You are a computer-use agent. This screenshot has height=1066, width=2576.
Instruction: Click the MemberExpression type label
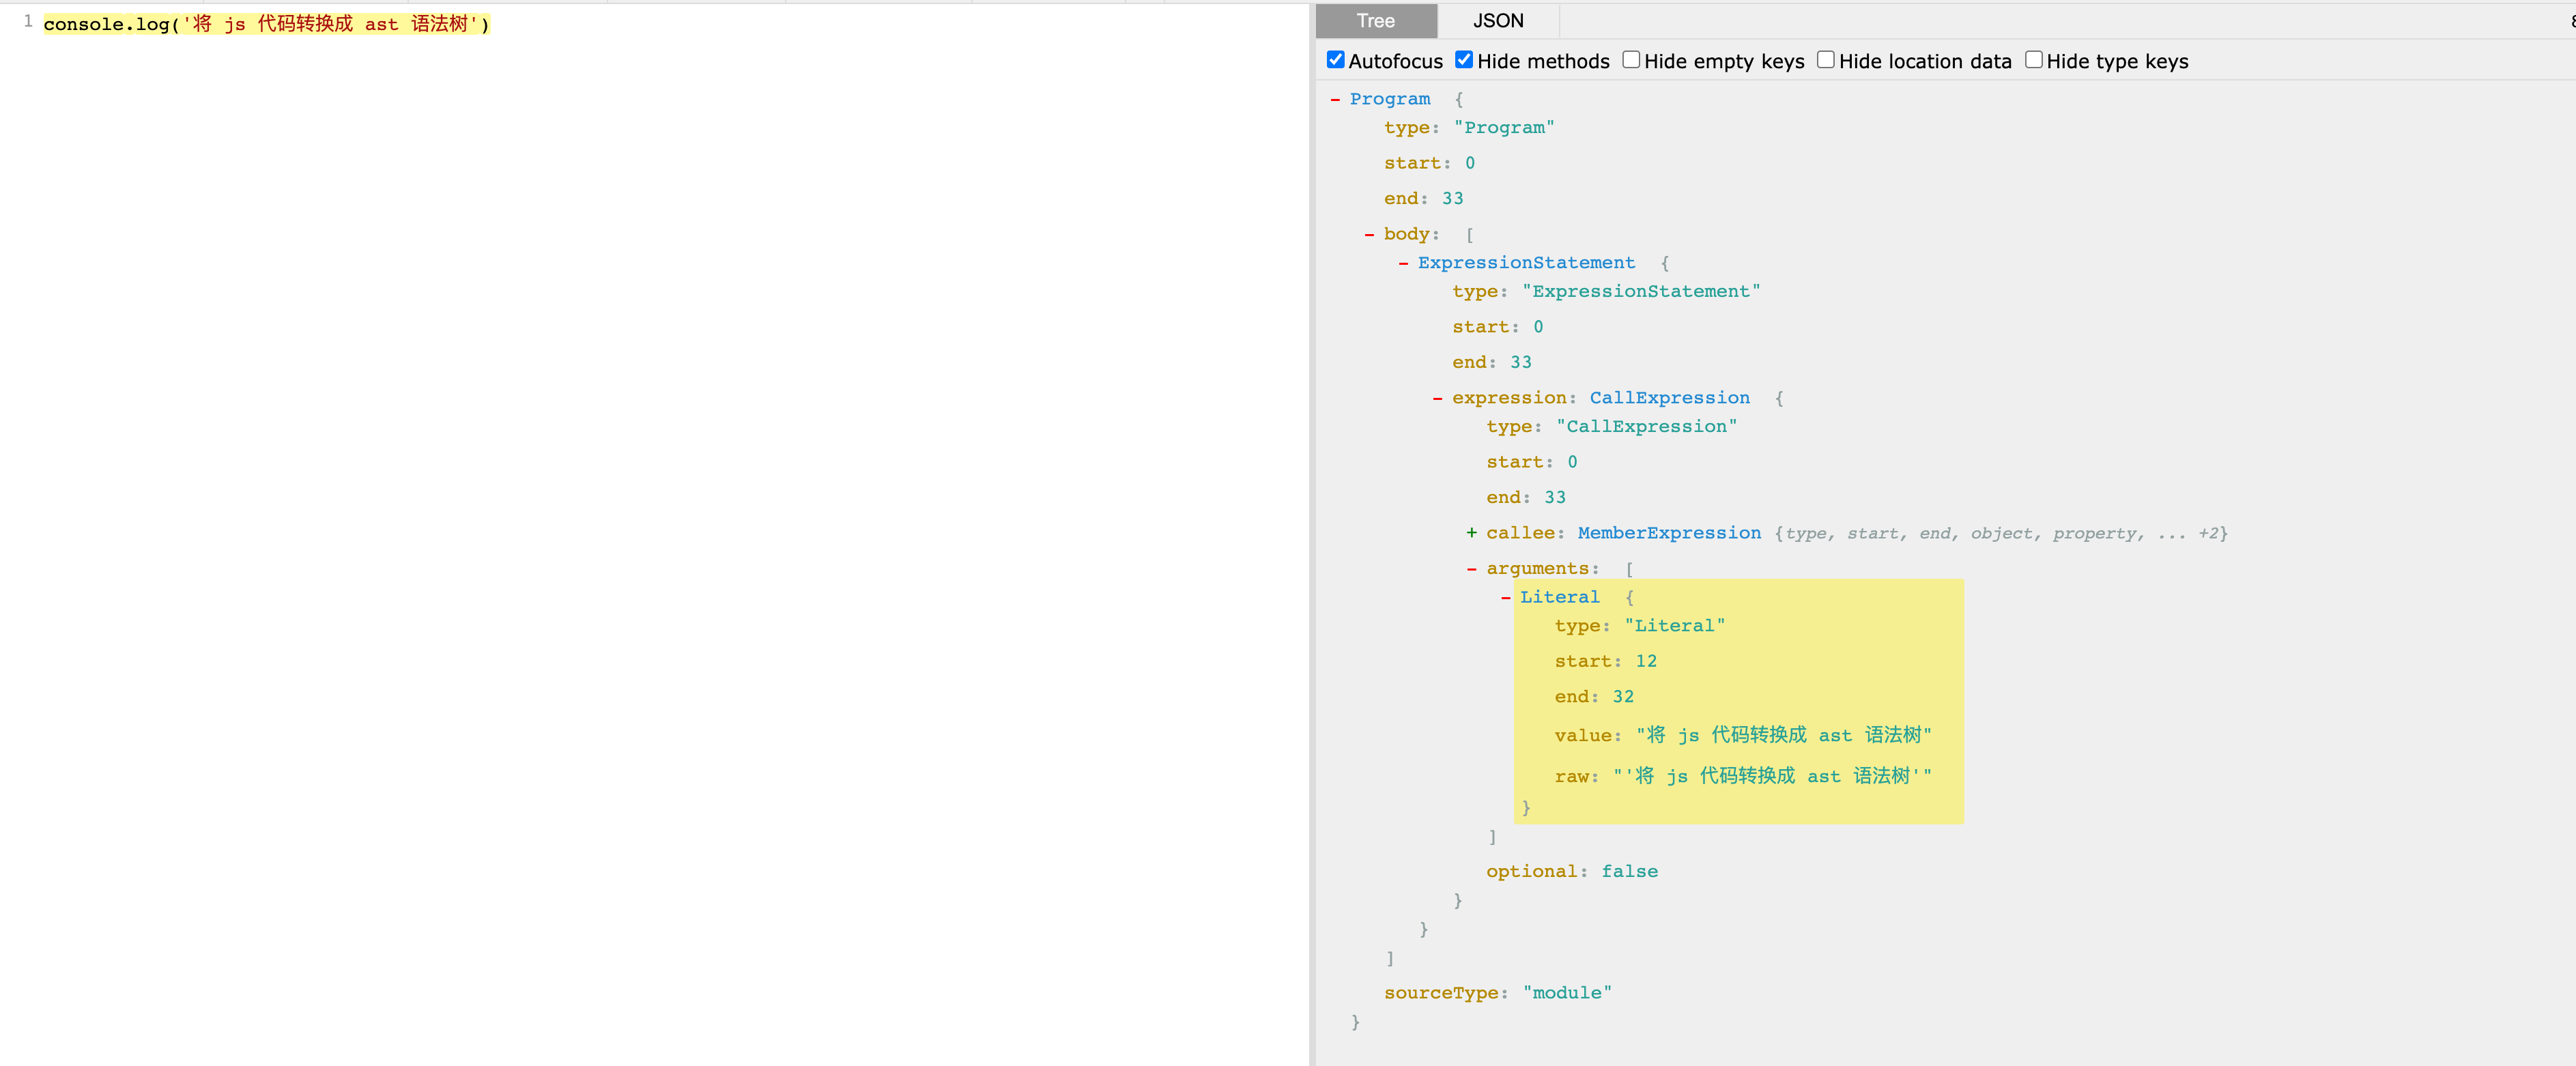[x=1669, y=532]
